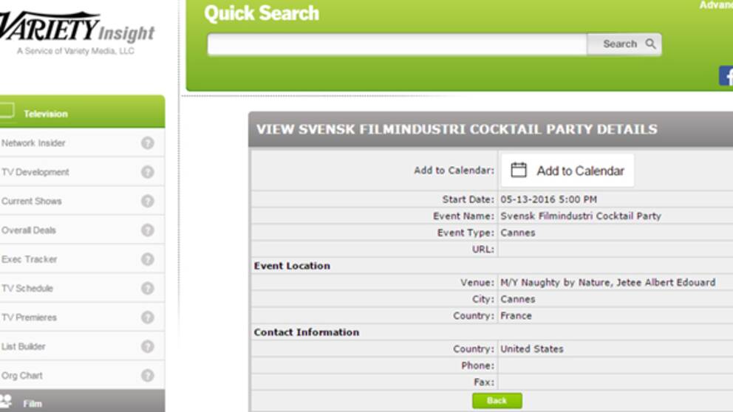Expand the Television menu section
Screen dimensions: 733x412
tap(82, 111)
